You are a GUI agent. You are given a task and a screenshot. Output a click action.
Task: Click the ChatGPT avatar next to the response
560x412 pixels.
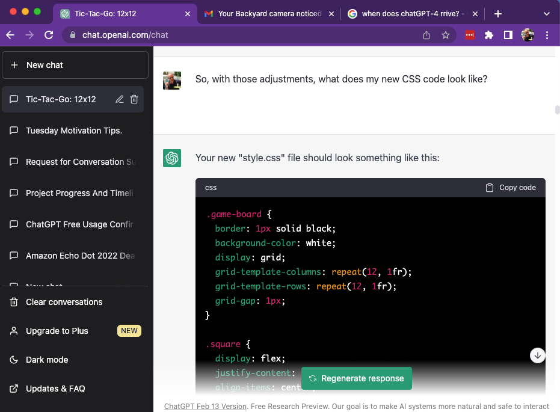pos(171,158)
